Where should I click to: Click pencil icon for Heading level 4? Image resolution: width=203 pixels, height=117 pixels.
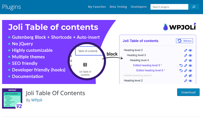coord(186,60)
